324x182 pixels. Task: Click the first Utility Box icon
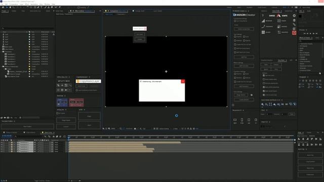(58, 85)
